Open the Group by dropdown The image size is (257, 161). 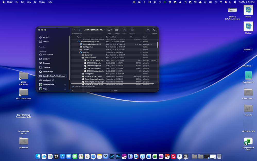click(x=117, y=30)
